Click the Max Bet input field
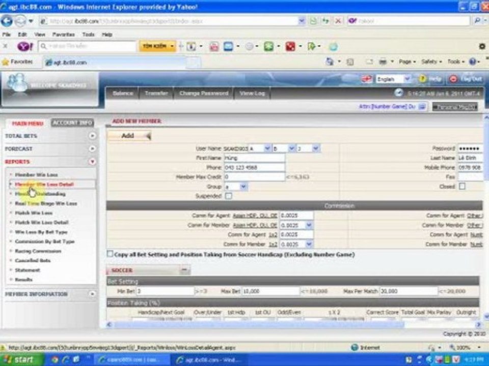 tap(270, 291)
